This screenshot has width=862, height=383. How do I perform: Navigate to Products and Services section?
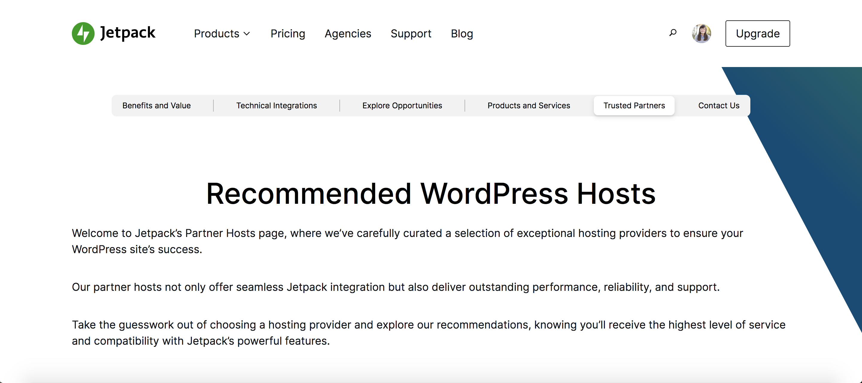tap(527, 106)
